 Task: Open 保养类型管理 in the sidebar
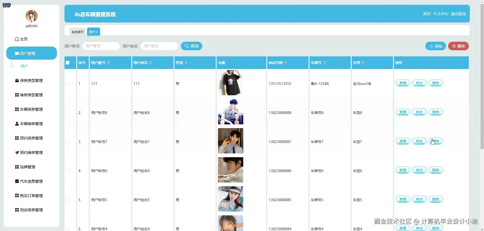click(29, 81)
